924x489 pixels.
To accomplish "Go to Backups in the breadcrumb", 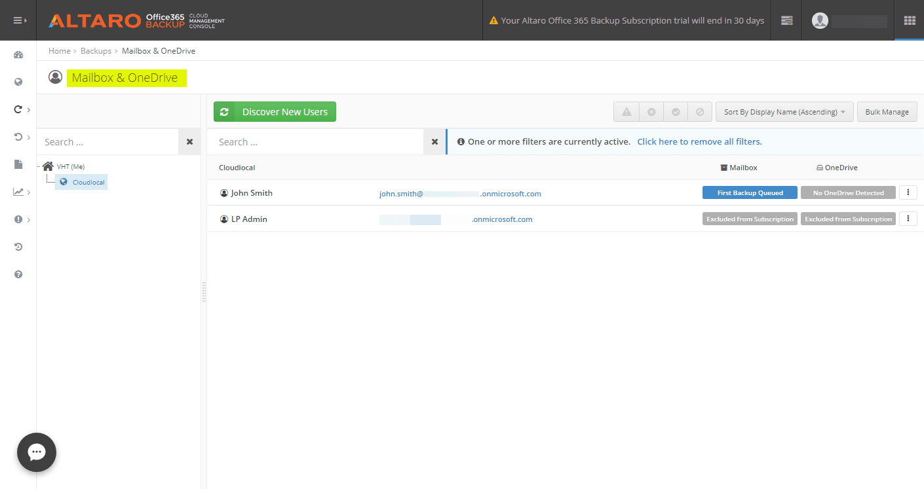I will click(x=96, y=50).
